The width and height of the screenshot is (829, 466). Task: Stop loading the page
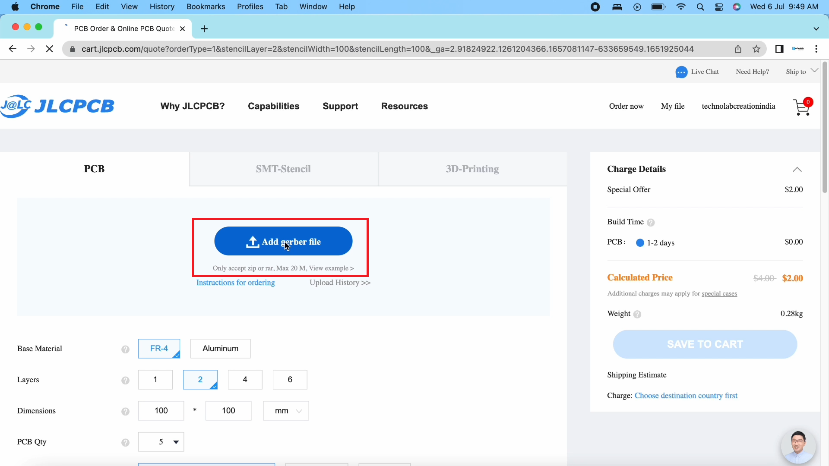pos(50,49)
